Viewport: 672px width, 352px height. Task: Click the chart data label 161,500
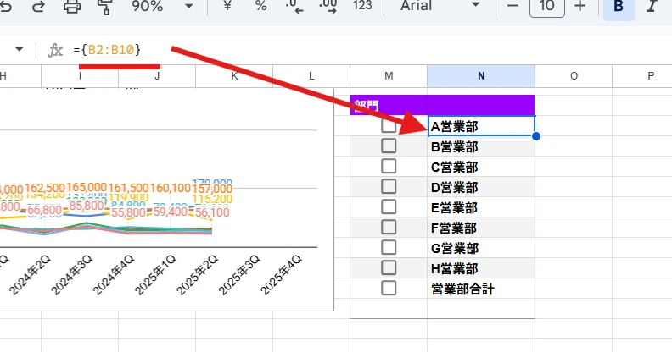[128, 188]
